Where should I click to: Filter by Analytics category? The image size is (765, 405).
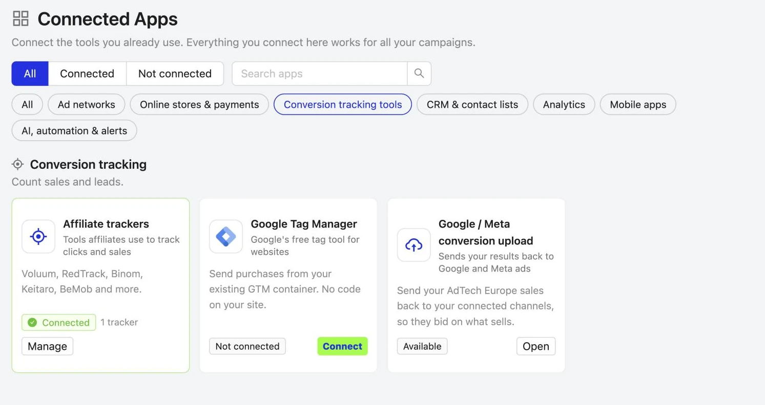click(x=564, y=104)
